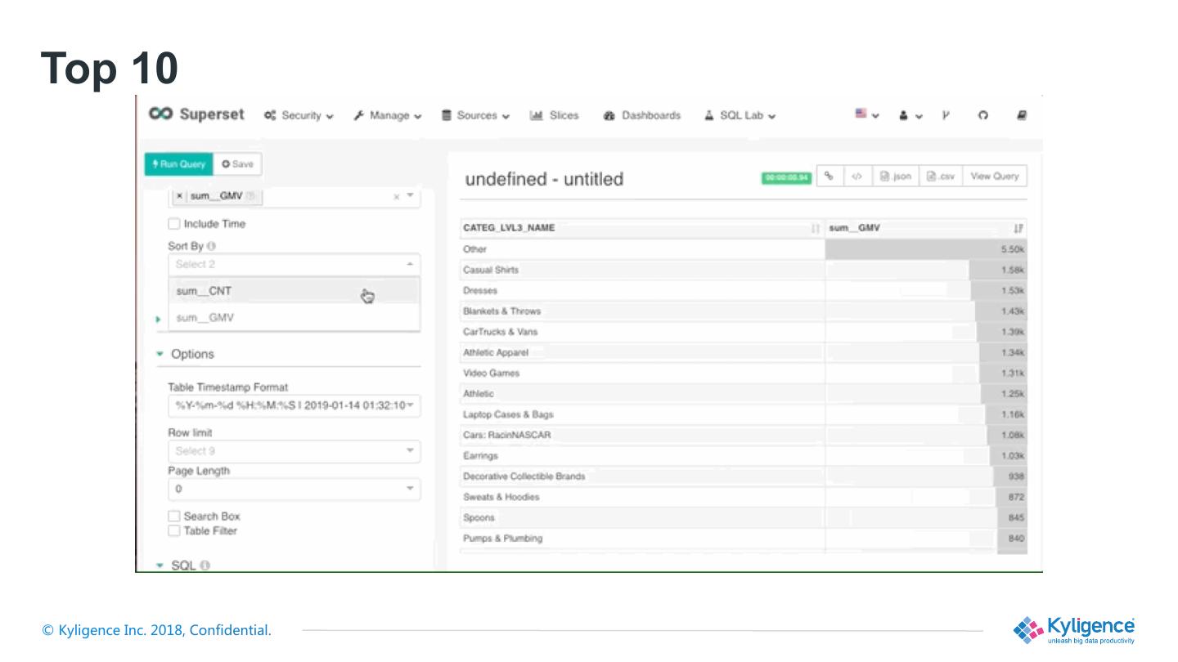Viewport: 1178px width, 662px height.
Task: Copy the short link icon
Action: tap(829, 176)
